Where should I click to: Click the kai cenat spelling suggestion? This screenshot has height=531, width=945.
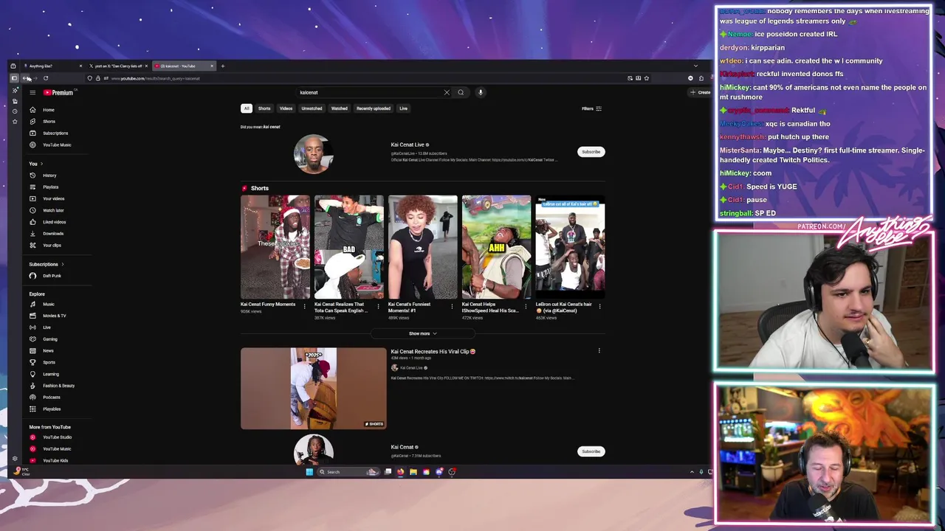tap(272, 127)
